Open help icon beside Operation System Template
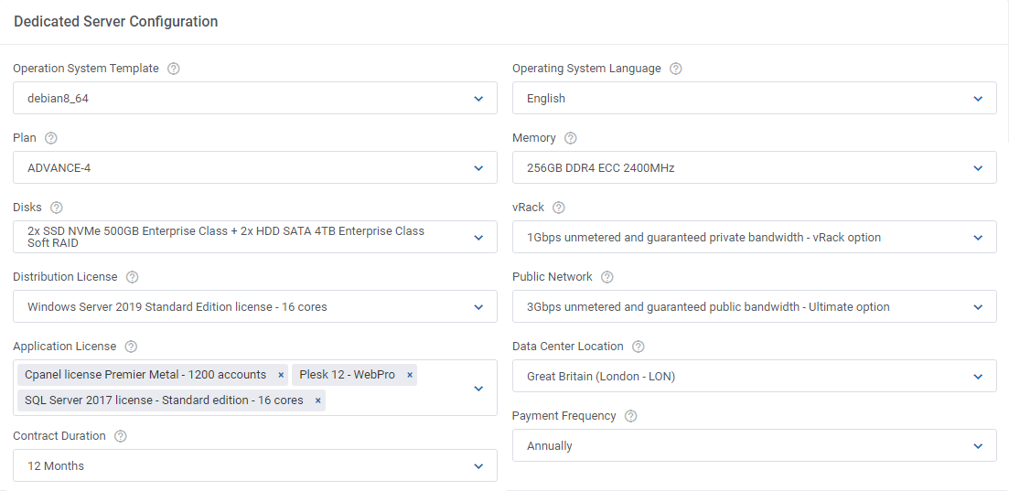 [173, 69]
